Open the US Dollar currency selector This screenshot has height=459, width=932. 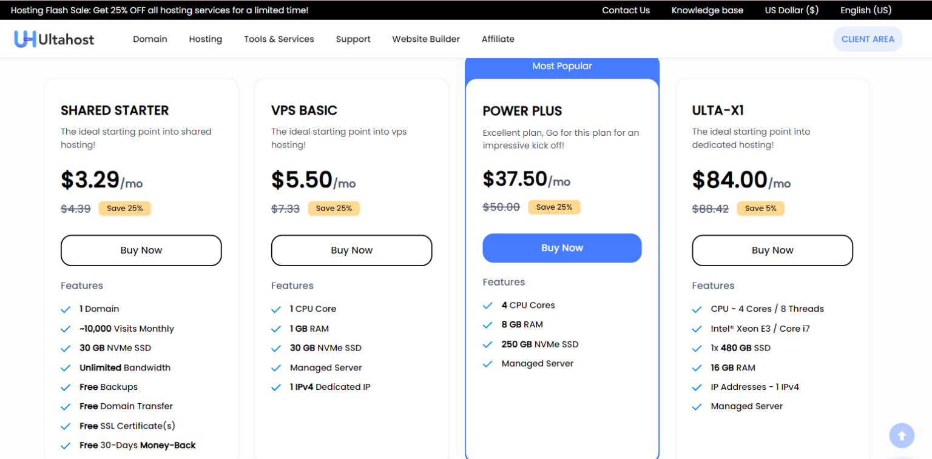coord(791,10)
